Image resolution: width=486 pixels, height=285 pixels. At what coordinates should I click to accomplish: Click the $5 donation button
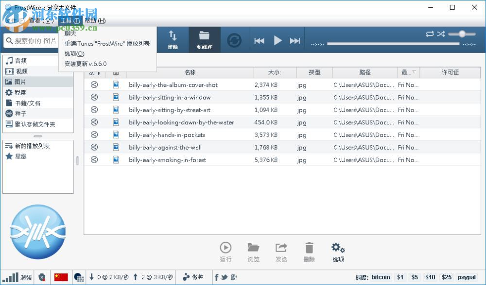[415, 277]
